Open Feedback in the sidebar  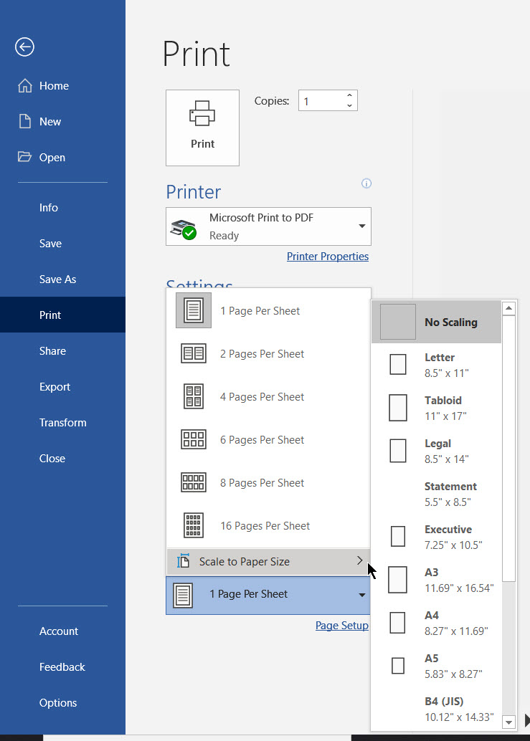click(63, 666)
